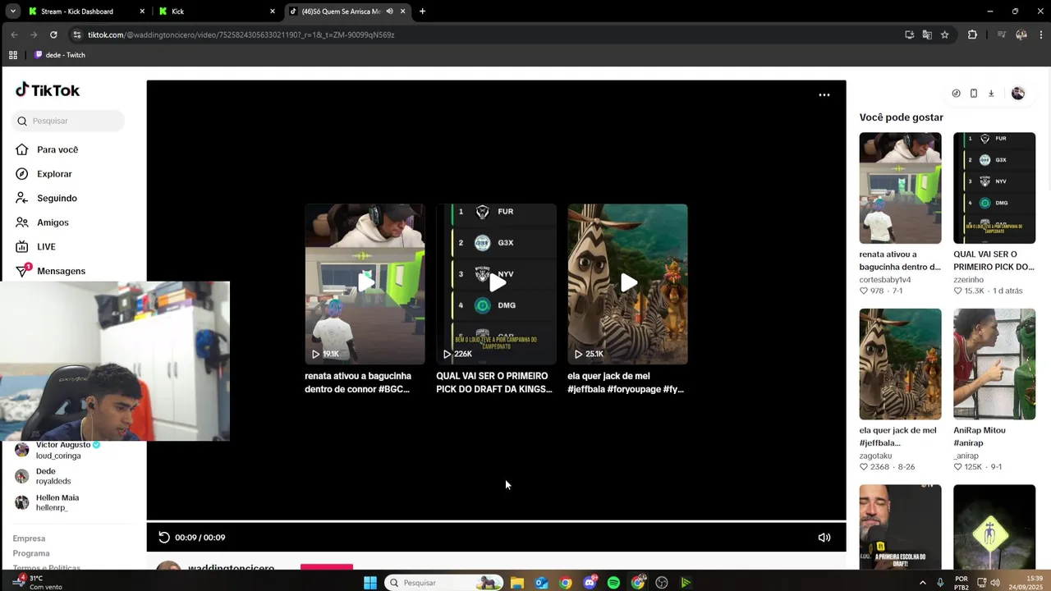Open the TikTok coins icon in top bar
Viewport: 1051px width, 591px height.
click(956, 94)
